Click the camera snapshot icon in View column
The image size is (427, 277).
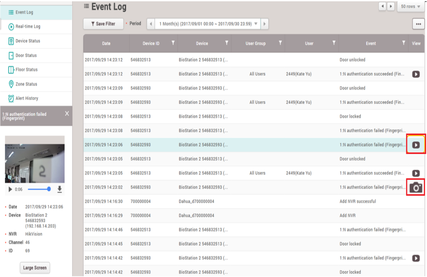click(x=416, y=188)
